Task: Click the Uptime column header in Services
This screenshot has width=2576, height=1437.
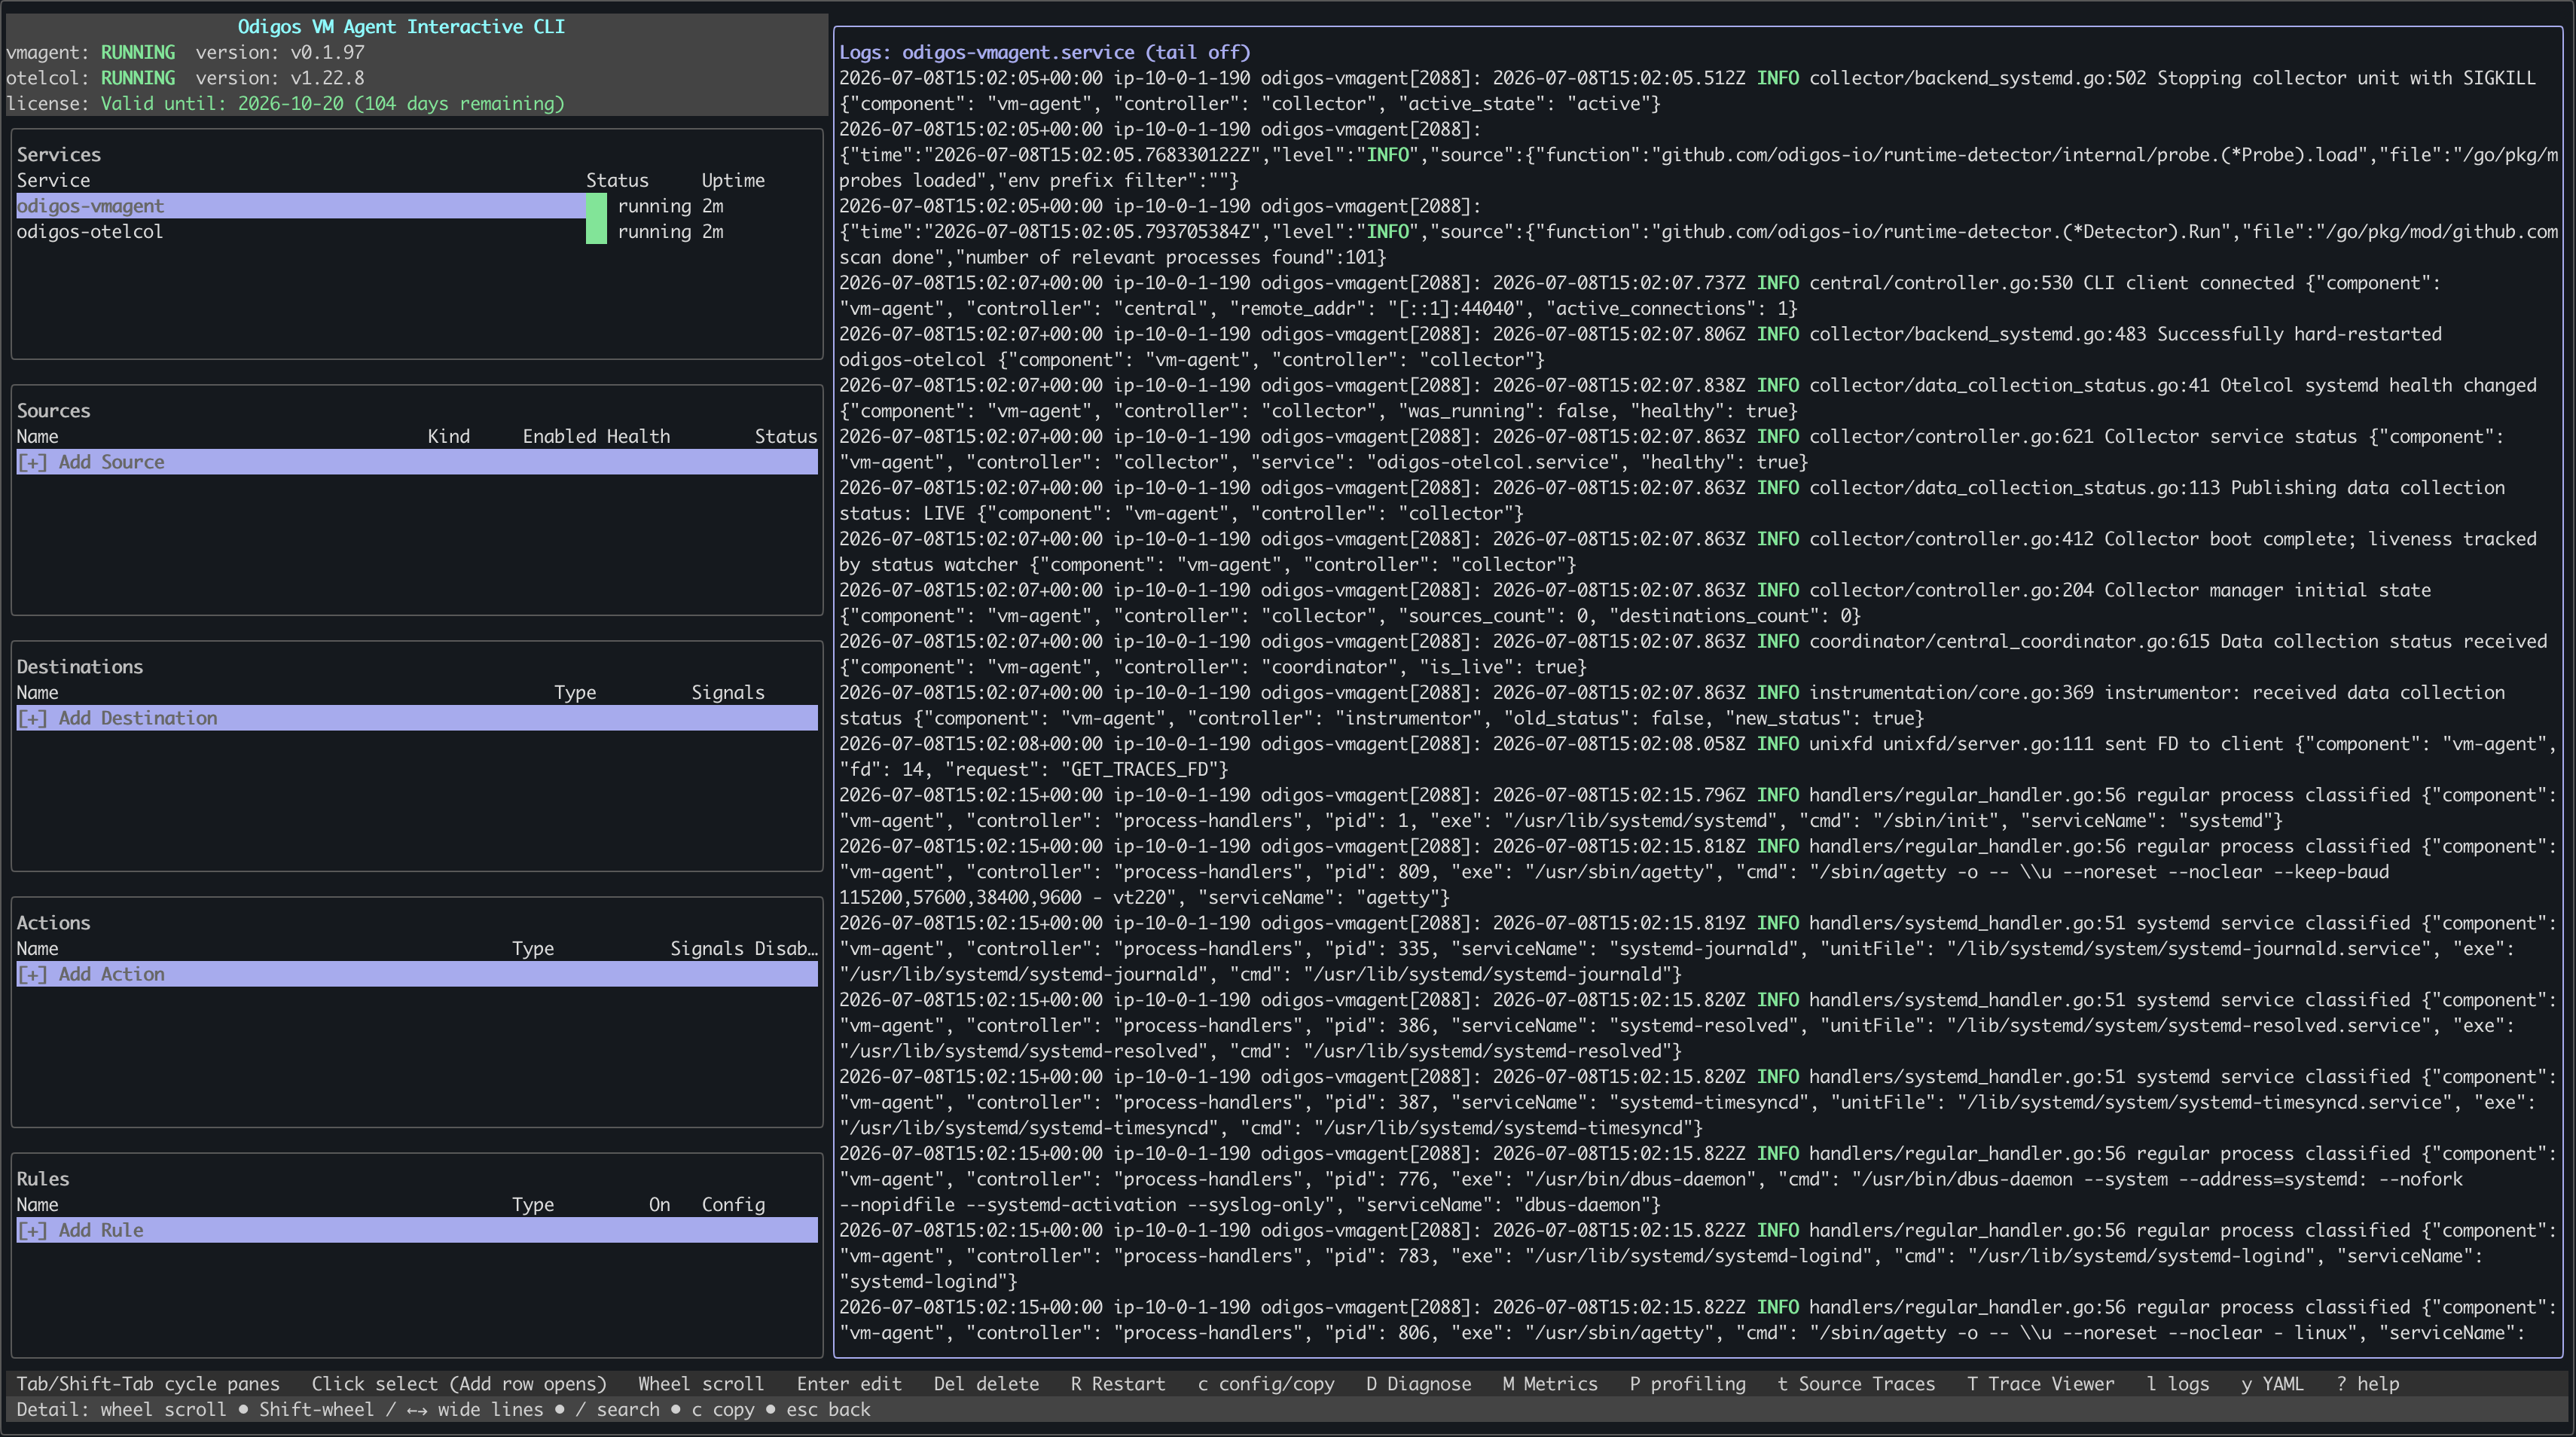Action: click(733, 181)
